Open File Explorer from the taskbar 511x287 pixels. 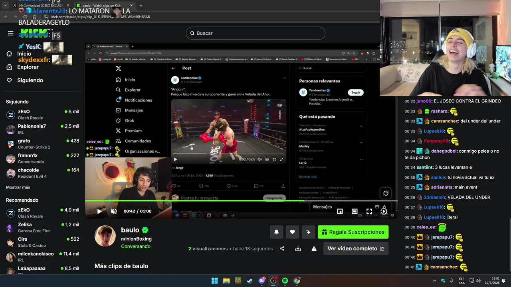(x=226, y=281)
